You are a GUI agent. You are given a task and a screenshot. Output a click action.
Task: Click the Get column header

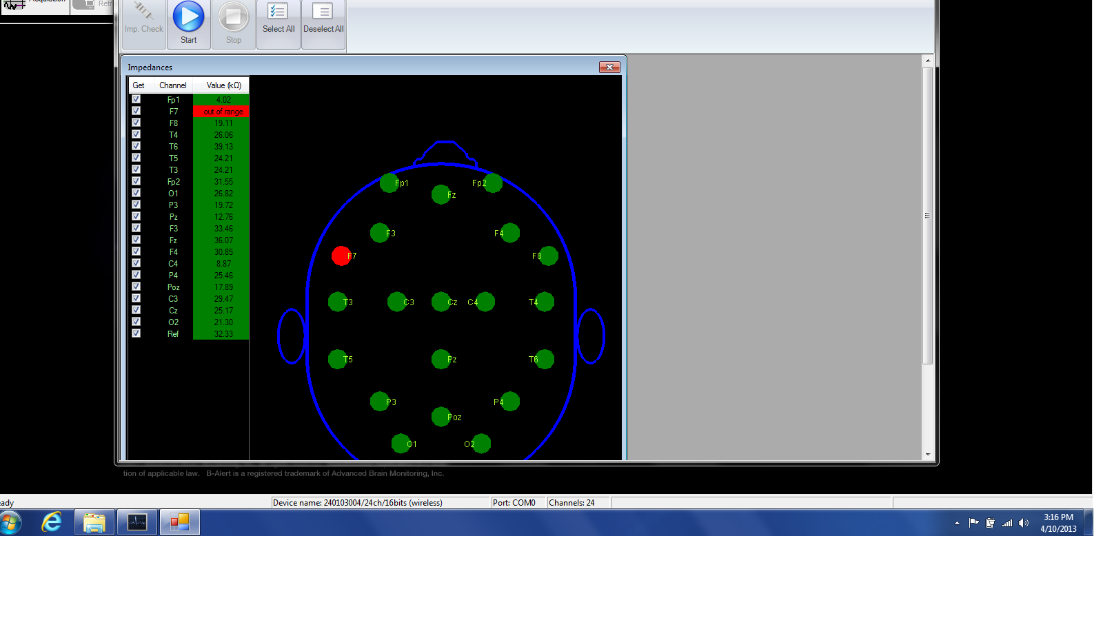coord(141,85)
